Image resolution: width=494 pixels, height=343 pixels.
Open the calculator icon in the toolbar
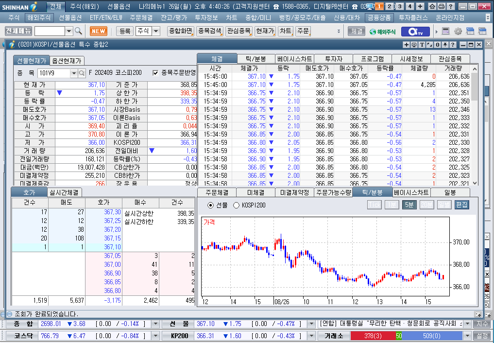[x=445, y=31]
